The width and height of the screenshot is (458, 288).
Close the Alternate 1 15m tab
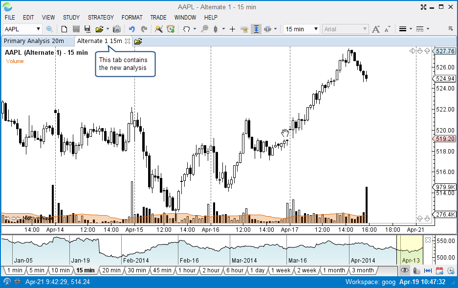(128, 41)
